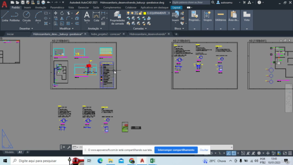Select the Array tool icon

tap(68, 23)
